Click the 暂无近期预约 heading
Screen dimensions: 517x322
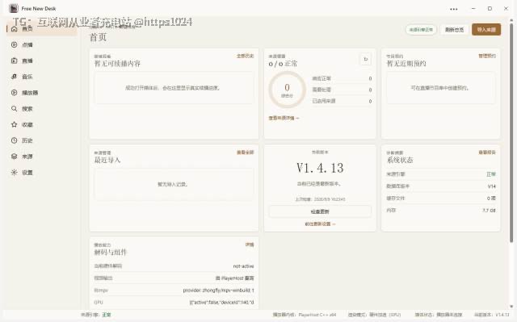(406, 64)
